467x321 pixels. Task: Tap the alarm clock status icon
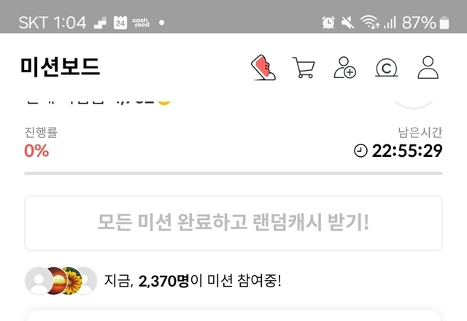(328, 23)
